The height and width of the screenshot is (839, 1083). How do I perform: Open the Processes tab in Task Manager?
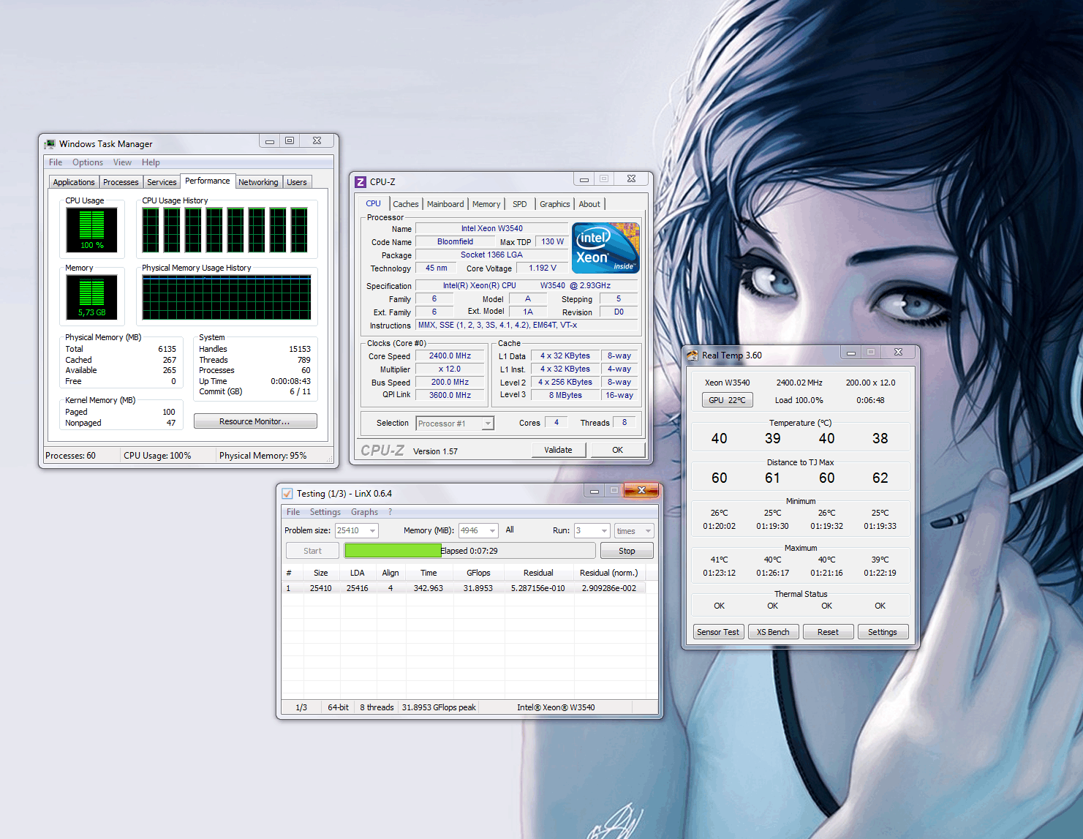tap(121, 182)
